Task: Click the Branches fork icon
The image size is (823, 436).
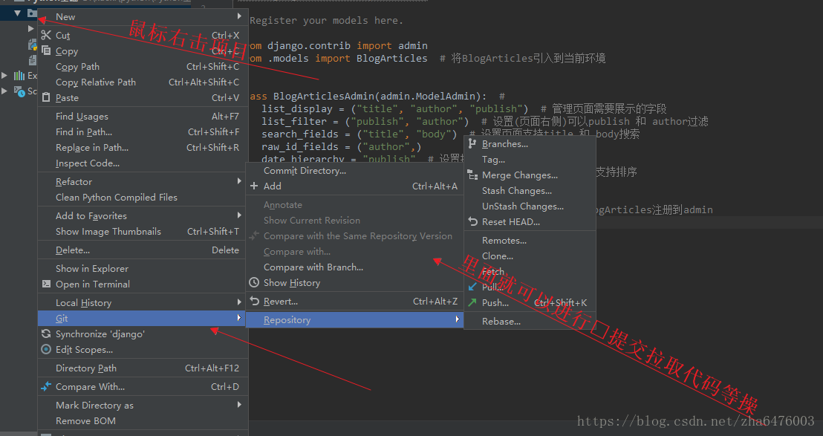Action: [x=472, y=143]
